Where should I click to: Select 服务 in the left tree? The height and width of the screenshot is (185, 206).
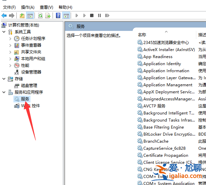tap(25, 99)
